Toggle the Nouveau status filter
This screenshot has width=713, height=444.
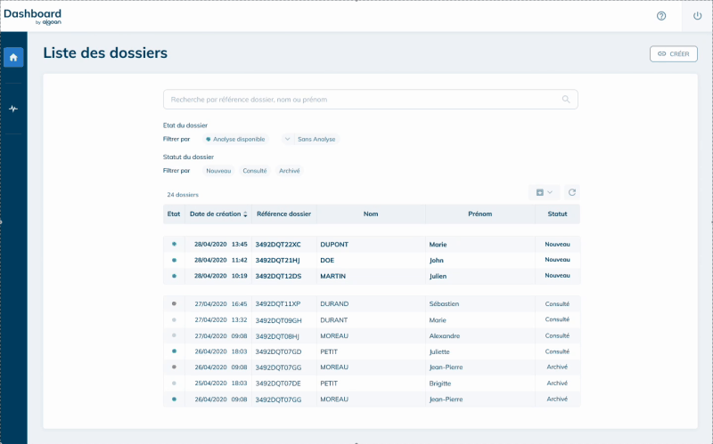click(x=218, y=170)
